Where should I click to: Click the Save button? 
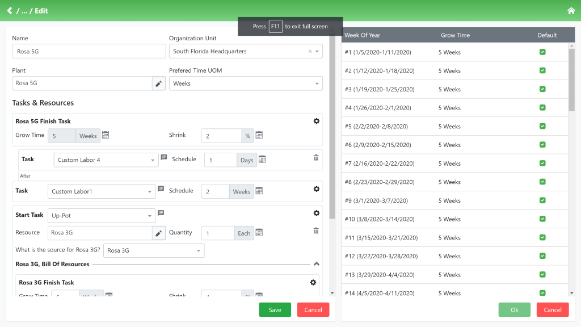pyautogui.click(x=275, y=310)
